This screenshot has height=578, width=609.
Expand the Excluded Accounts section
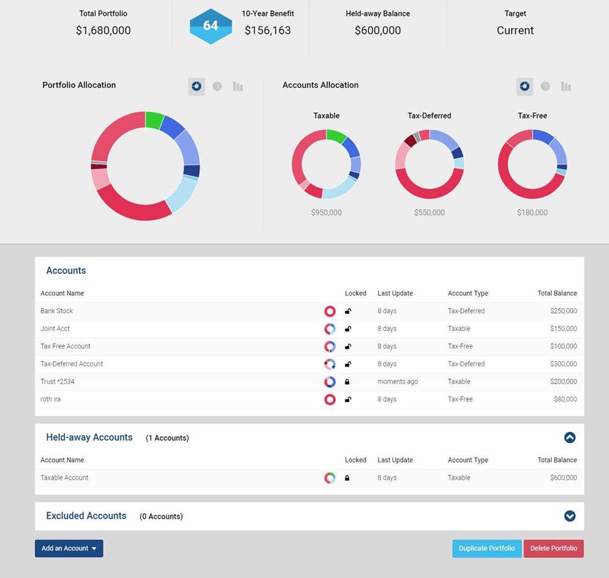[570, 516]
